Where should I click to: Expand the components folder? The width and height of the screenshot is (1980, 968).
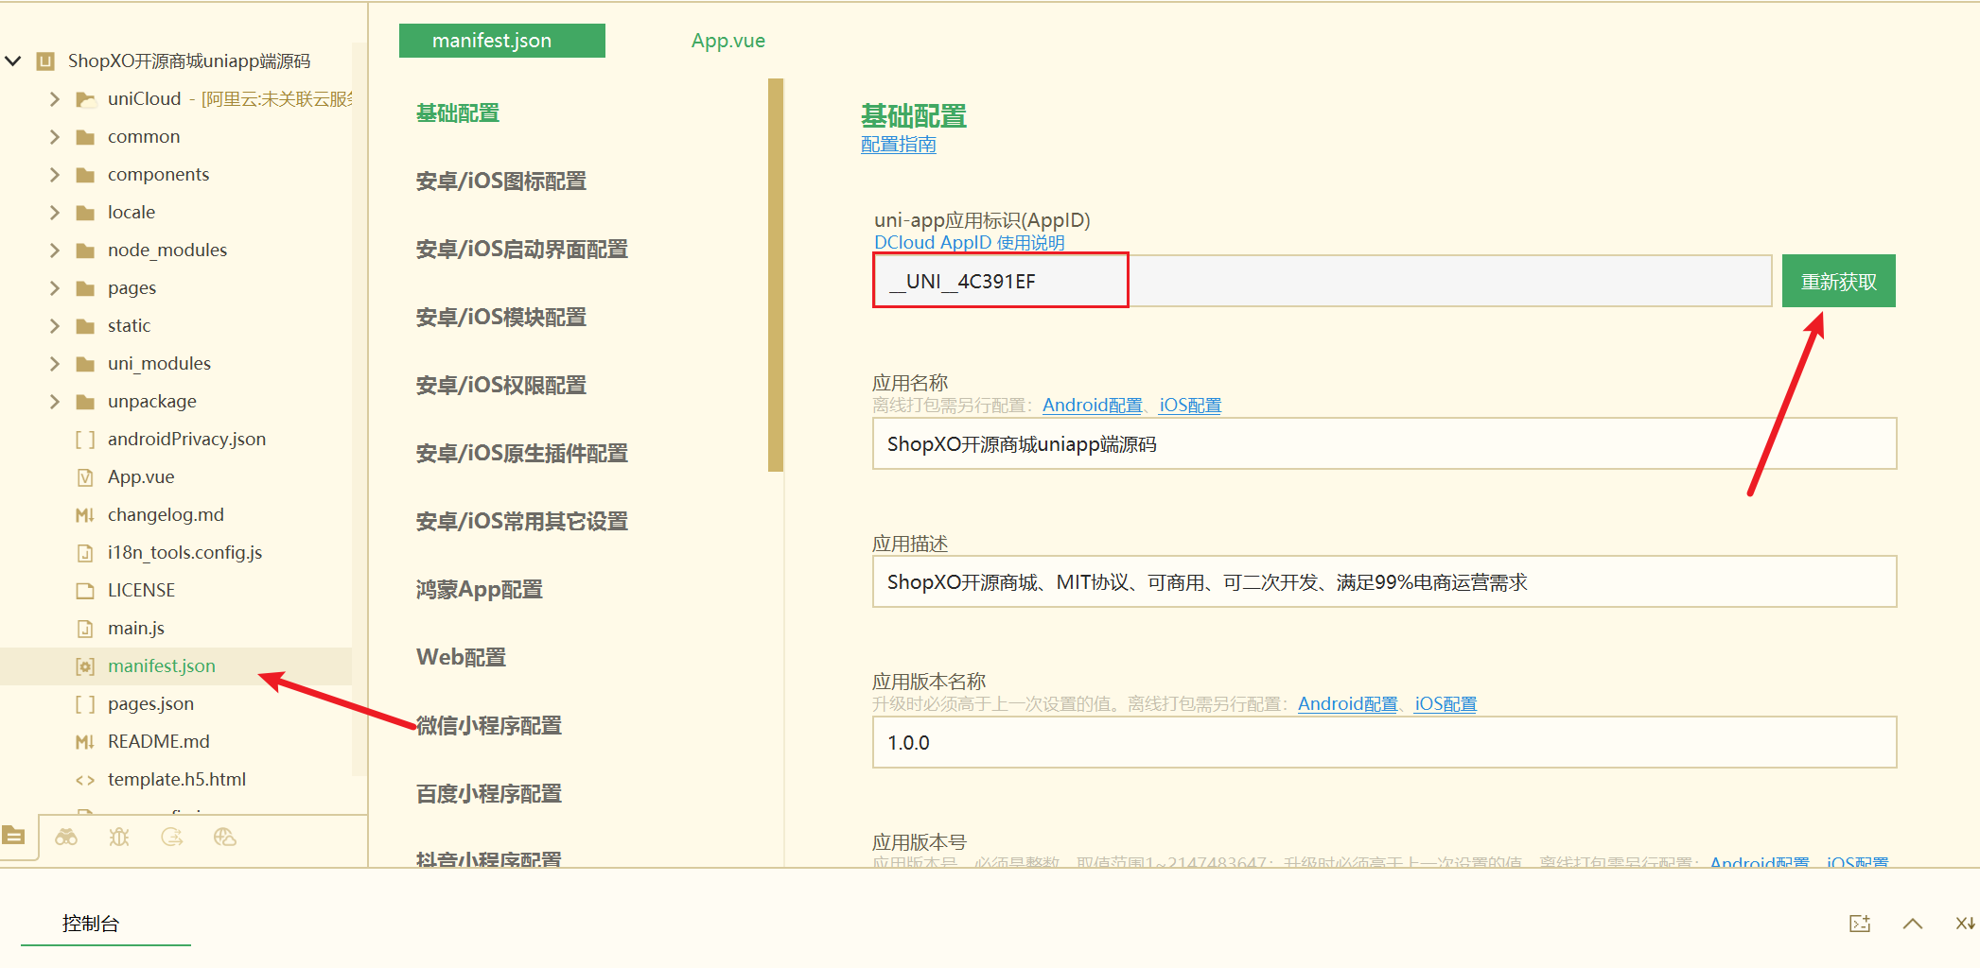point(54,175)
